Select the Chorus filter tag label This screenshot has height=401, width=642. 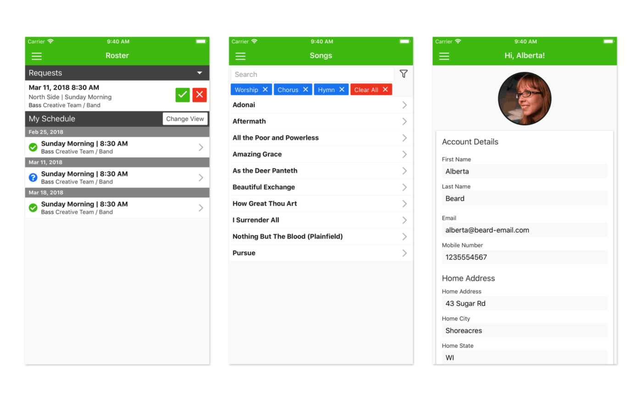(288, 90)
